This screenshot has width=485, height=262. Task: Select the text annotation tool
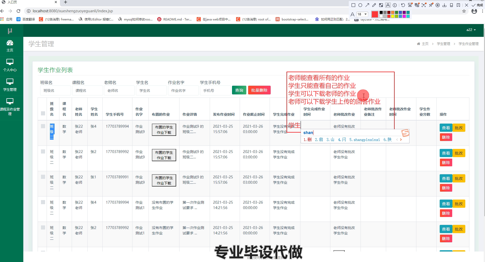pos(388,5)
